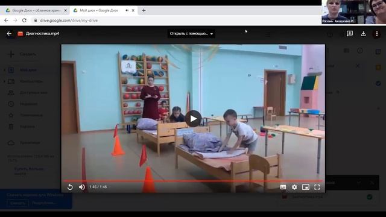Image resolution: width=386 pixels, height=217 pixels.
Task: Click the browser back arrow
Action: 6,20
